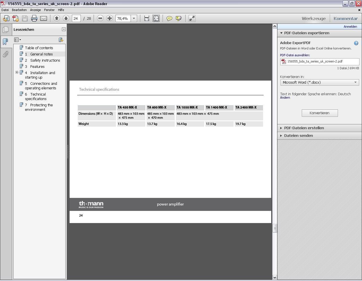
Task: Open the Hilfe menu
Action: 61,10
